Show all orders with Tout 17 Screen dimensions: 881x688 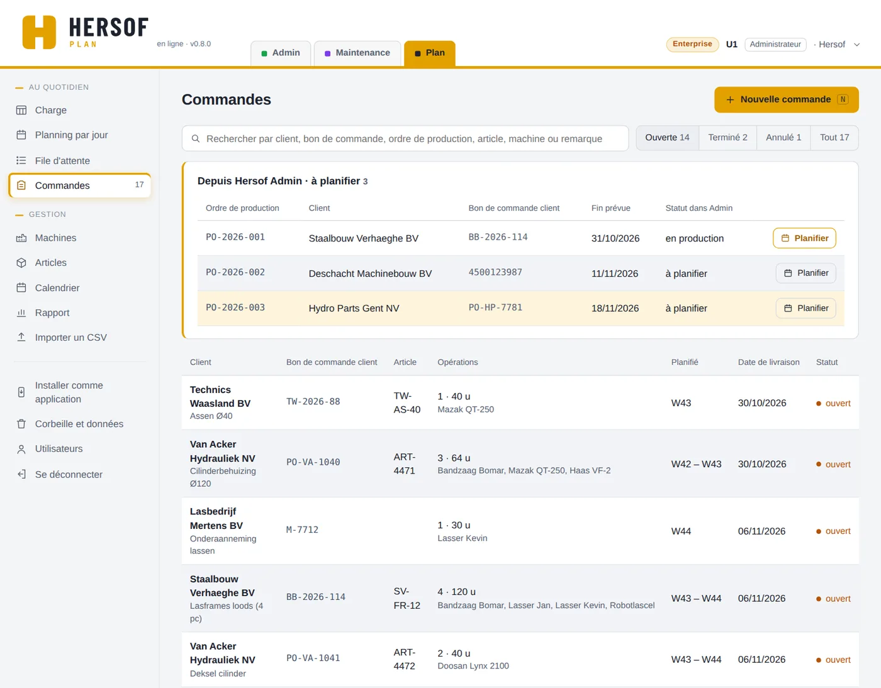[x=834, y=138]
